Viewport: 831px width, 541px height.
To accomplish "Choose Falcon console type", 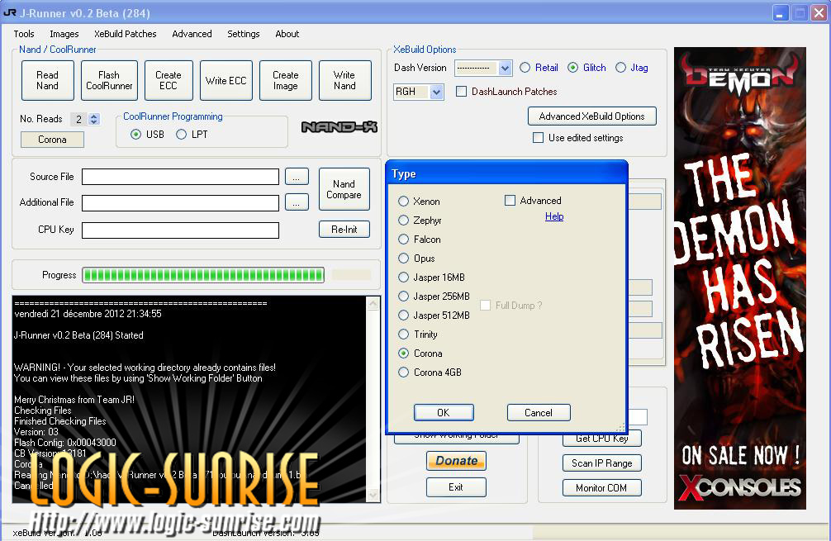I will [403, 240].
